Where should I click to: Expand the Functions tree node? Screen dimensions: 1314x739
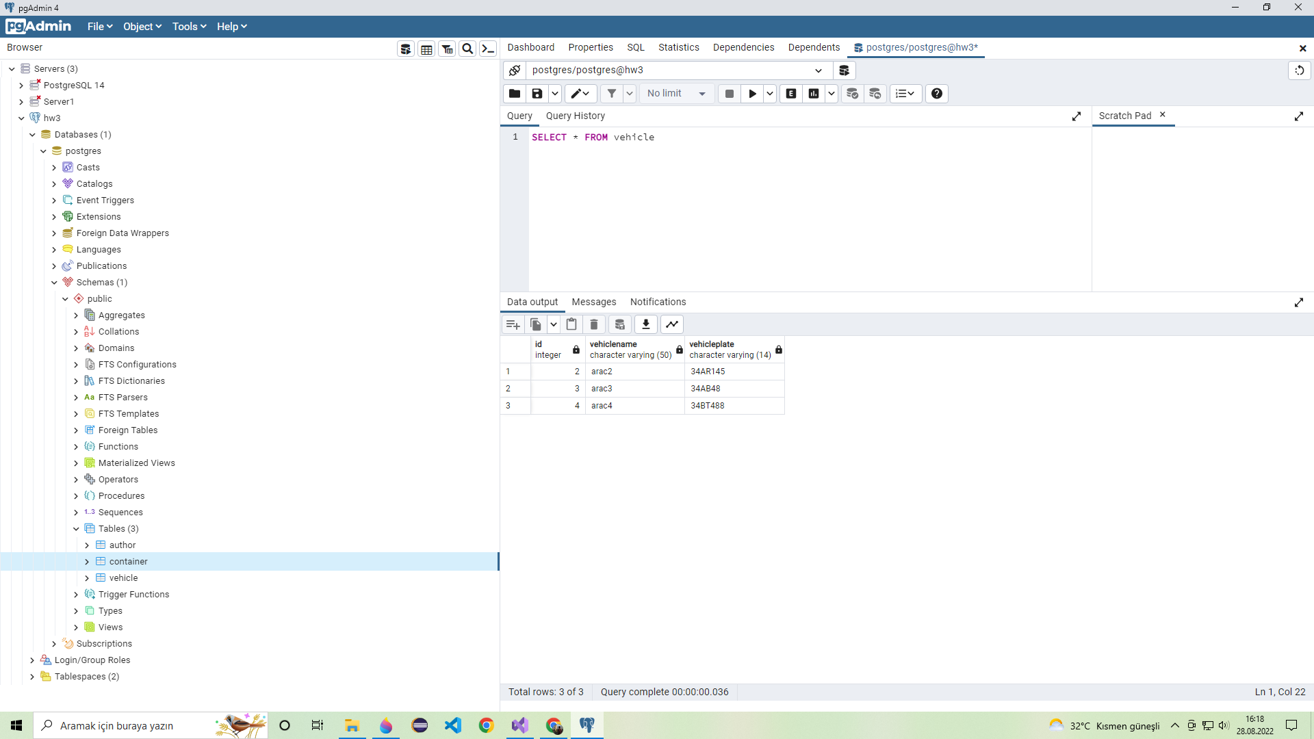[x=76, y=446]
